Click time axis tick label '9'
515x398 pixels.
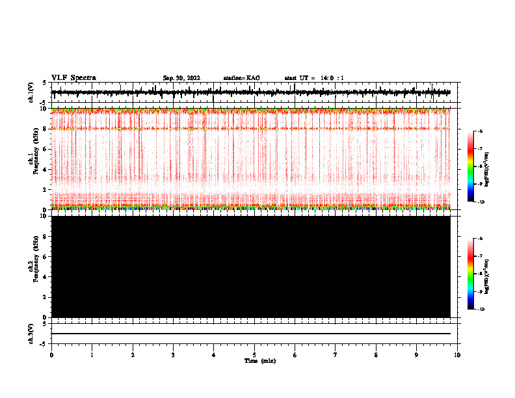[x=416, y=355]
